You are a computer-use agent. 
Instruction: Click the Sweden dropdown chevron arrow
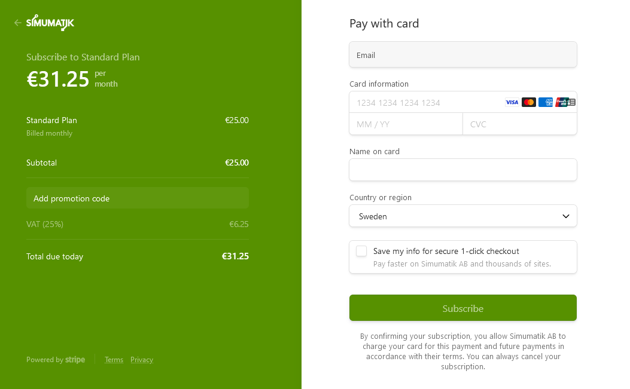(x=566, y=216)
